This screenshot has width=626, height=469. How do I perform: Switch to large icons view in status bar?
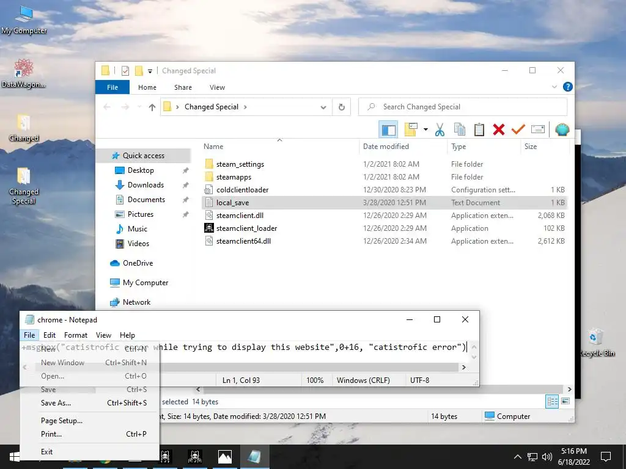(565, 401)
